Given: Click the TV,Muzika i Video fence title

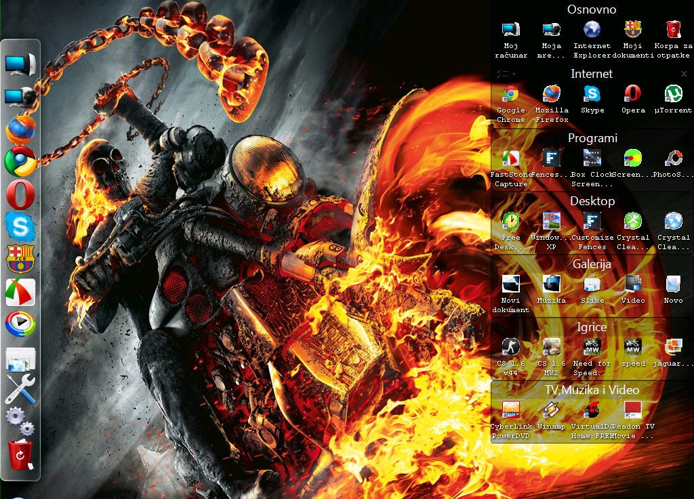Looking at the screenshot, I should [592, 390].
